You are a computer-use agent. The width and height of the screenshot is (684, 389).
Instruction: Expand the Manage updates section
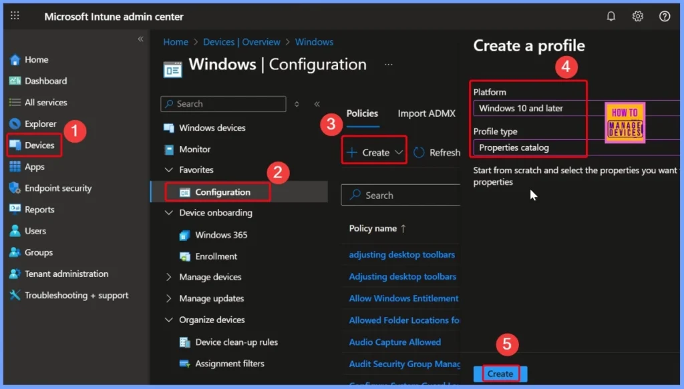point(168,298)
